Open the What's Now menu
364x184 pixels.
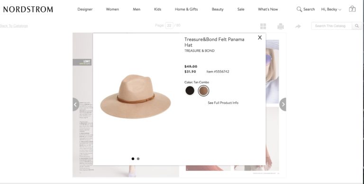click(x=268, y=9)
